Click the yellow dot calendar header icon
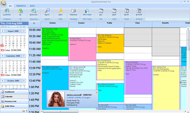 (34, 23)
